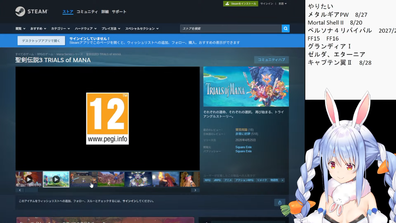
Task: Open the 言語 language dropdown
Action: (x=282, y=4)
